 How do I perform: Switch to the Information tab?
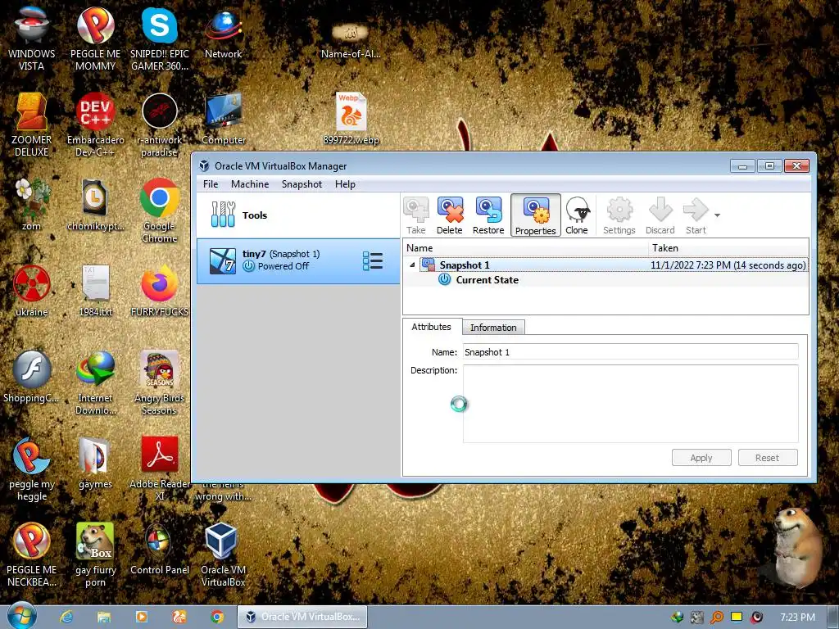click(493, 328)
